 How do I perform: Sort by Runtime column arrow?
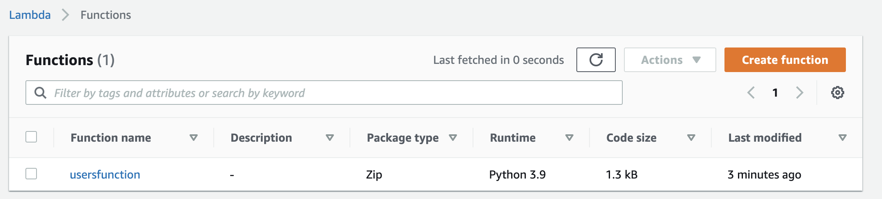click(569, 138)
